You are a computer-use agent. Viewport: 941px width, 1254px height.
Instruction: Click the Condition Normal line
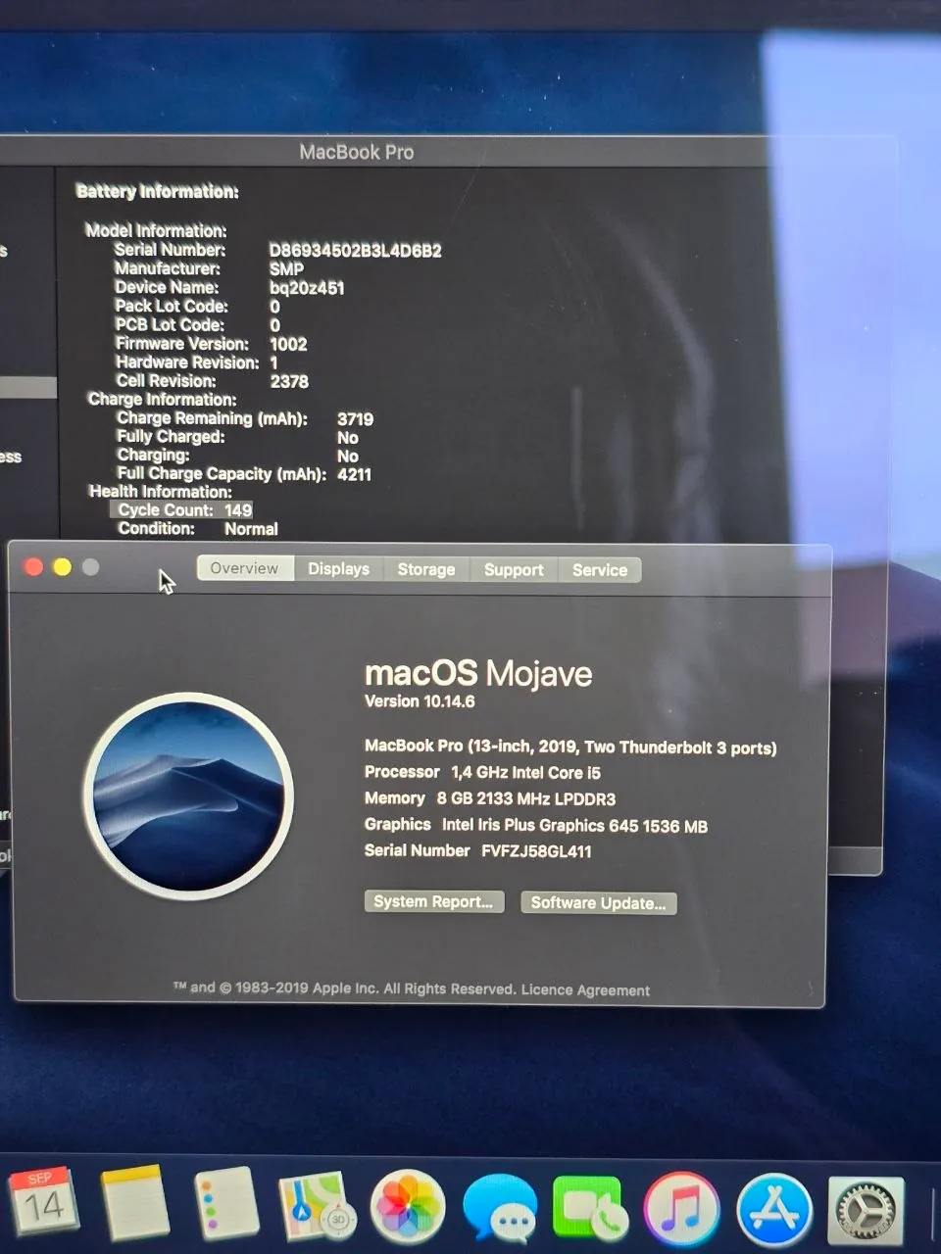198,529
